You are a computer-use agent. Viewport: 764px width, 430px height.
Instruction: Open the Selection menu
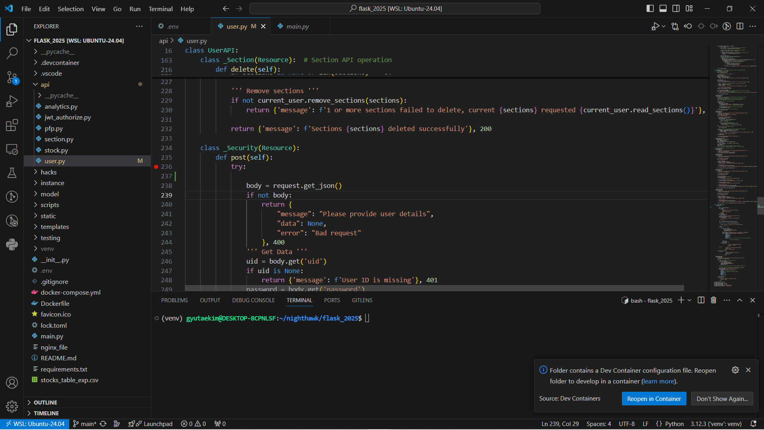pos(70,9)
